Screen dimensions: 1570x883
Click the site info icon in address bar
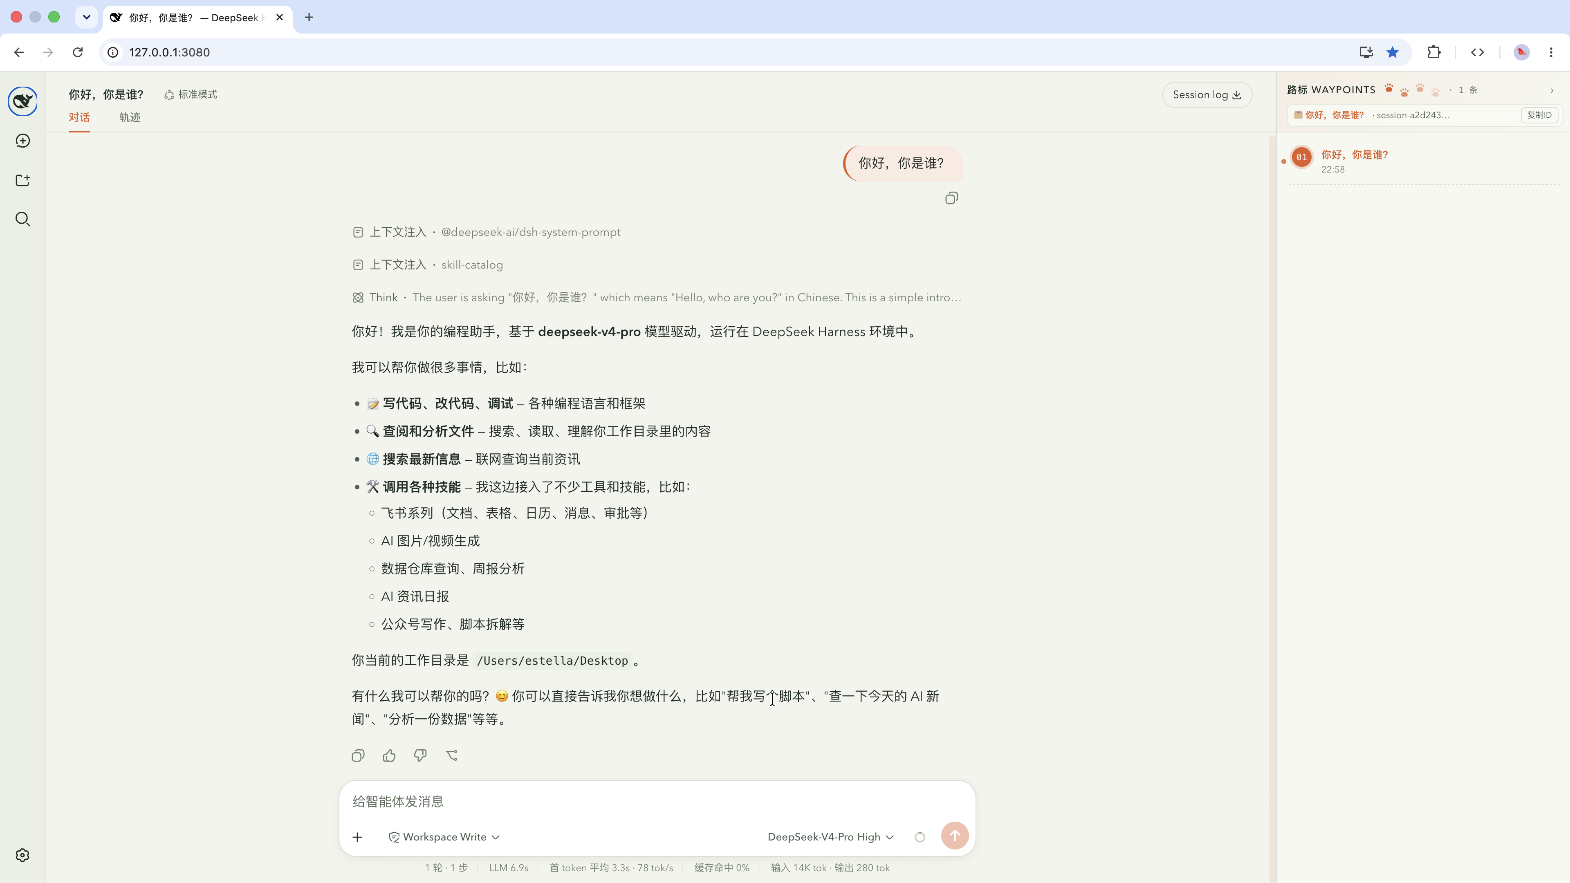point(113,52)
